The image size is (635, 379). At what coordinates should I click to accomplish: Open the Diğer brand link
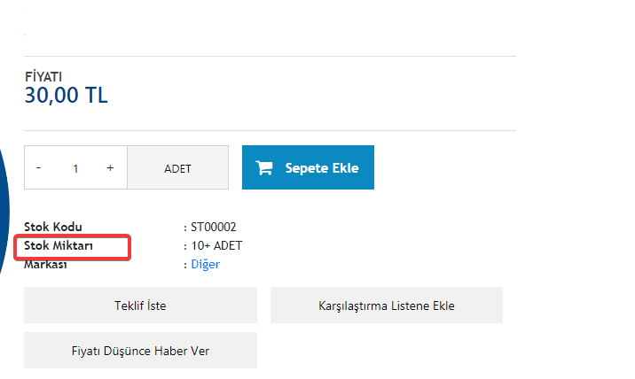click(206, 264)
